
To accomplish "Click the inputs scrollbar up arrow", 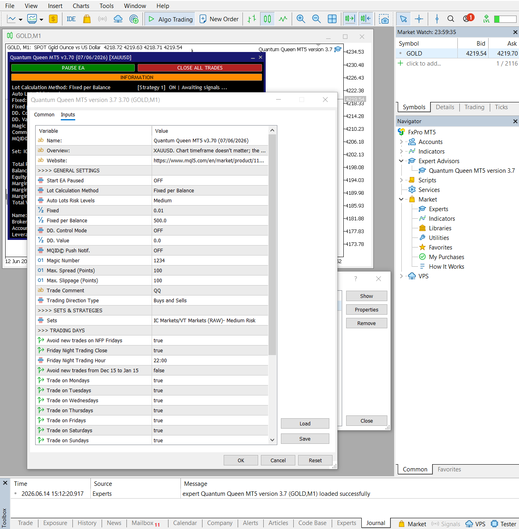I will [273, 130].
